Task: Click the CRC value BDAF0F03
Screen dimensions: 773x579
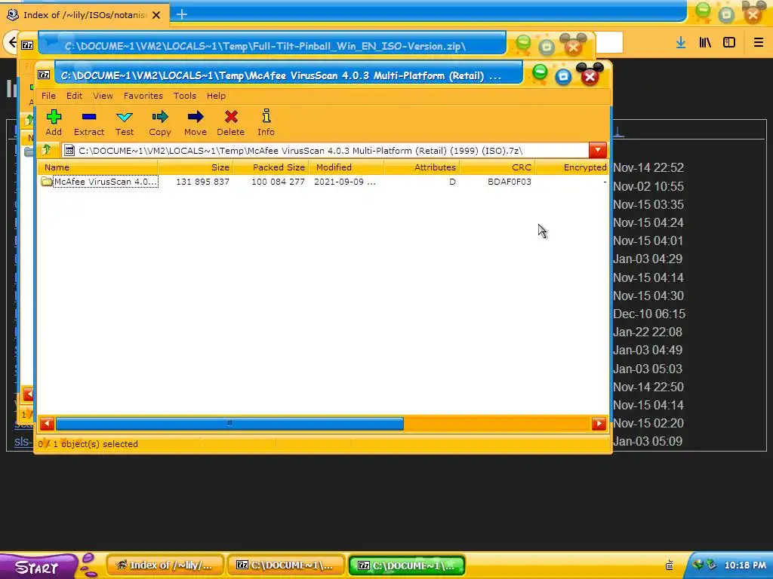Action: 510,182
